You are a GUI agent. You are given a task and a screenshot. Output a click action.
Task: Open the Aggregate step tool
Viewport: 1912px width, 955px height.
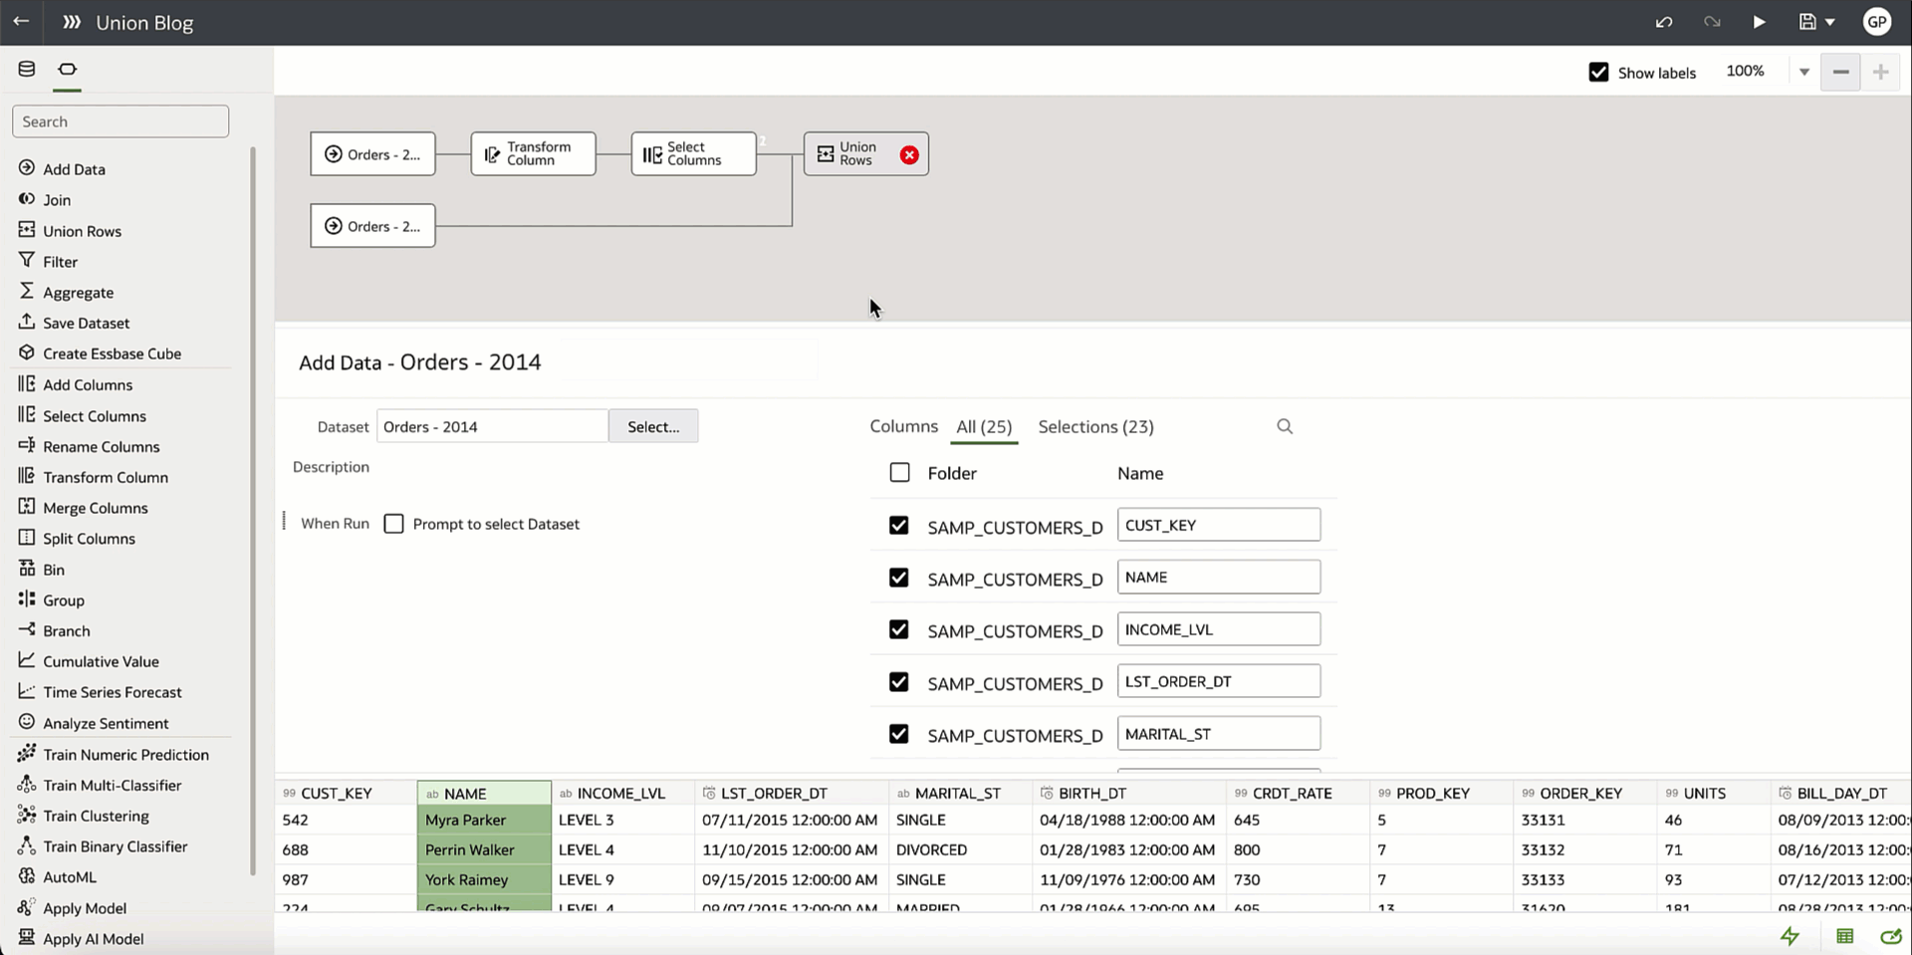[x=78, y=292]
